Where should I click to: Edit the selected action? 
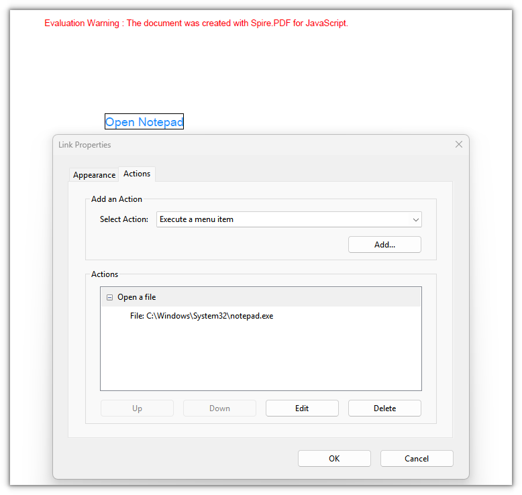[302, 408]
